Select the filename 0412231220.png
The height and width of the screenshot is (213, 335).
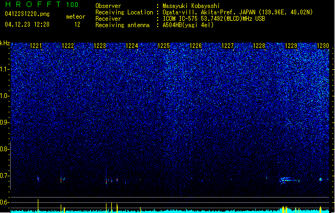click(x=27, y=14)
